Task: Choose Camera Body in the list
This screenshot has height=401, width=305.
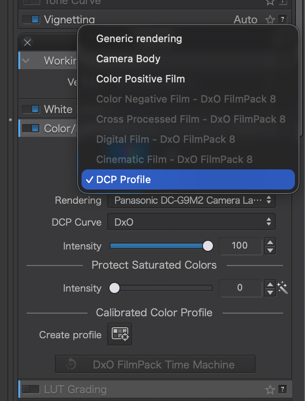Action: click(128, 59)
